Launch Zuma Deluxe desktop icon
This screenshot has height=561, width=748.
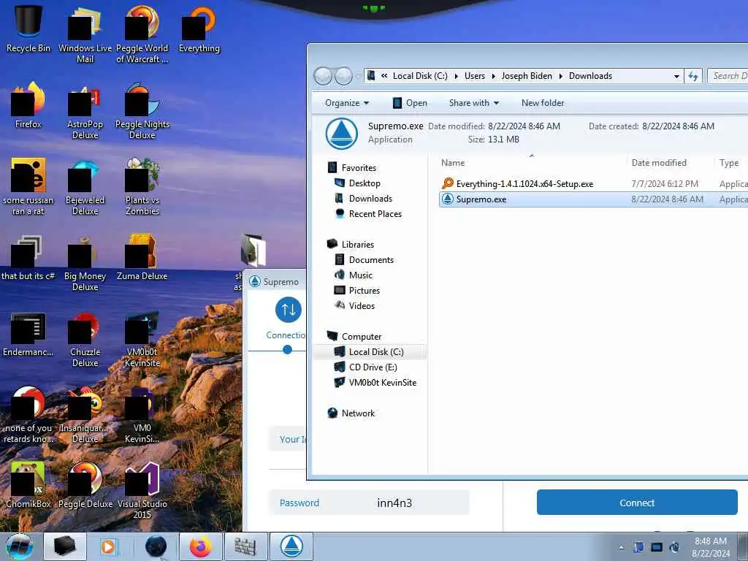(x=142, y=258)
